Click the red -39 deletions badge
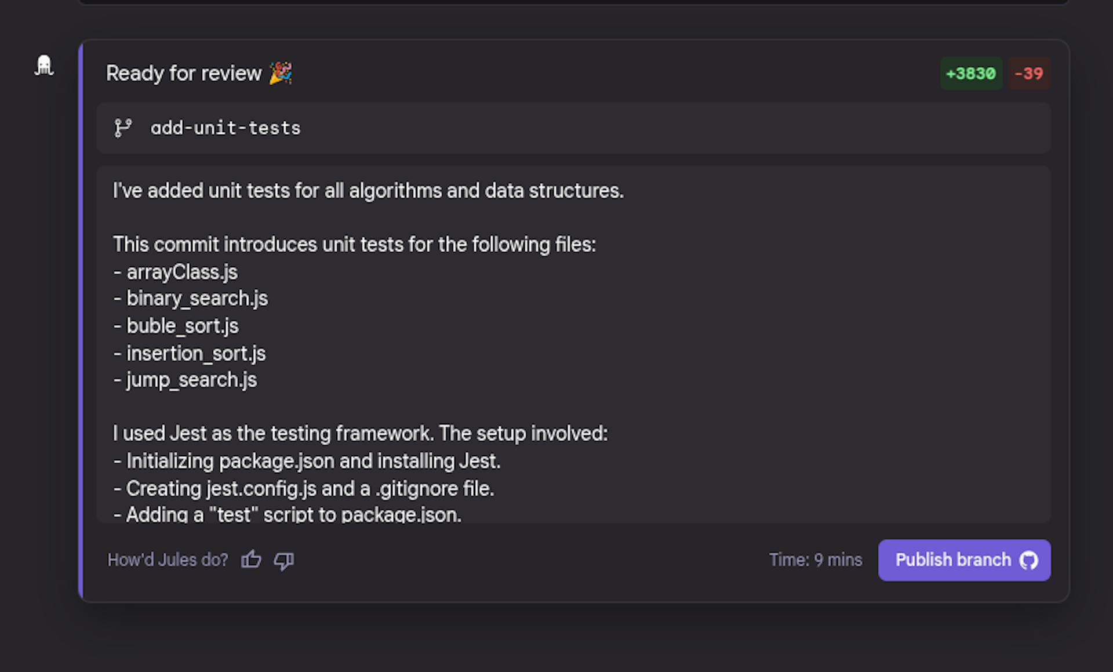 [x=1028, y=74]
